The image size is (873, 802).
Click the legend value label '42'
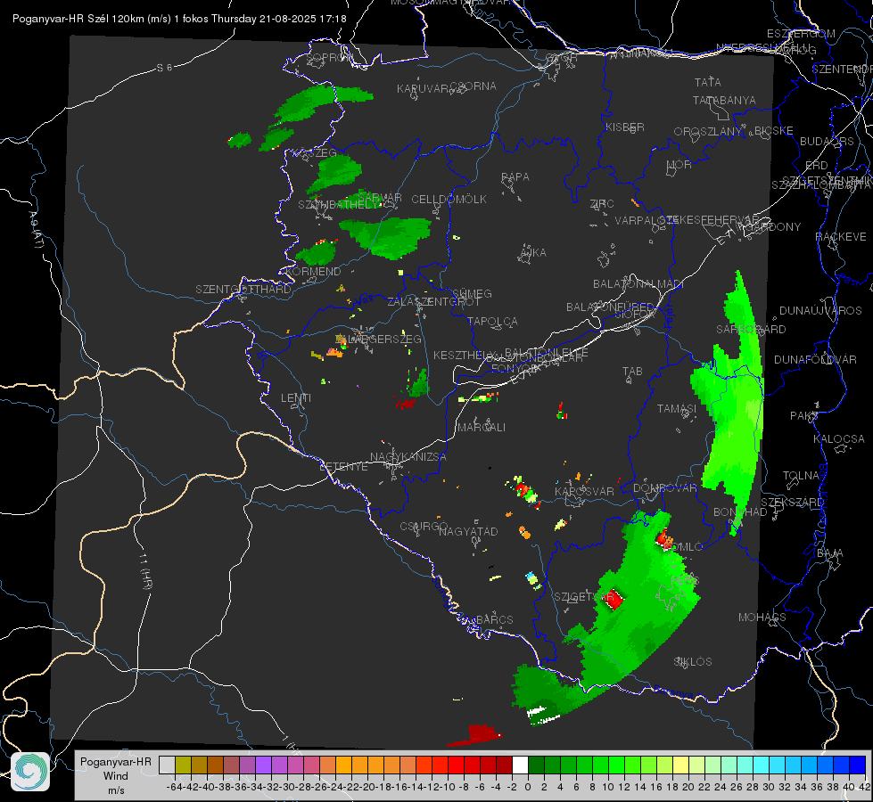(x=865, y=787)
